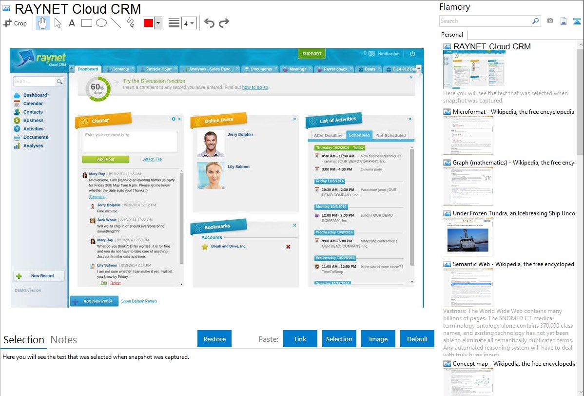Click the power logout icon
The image size is (584, 396).
point(412,54)
